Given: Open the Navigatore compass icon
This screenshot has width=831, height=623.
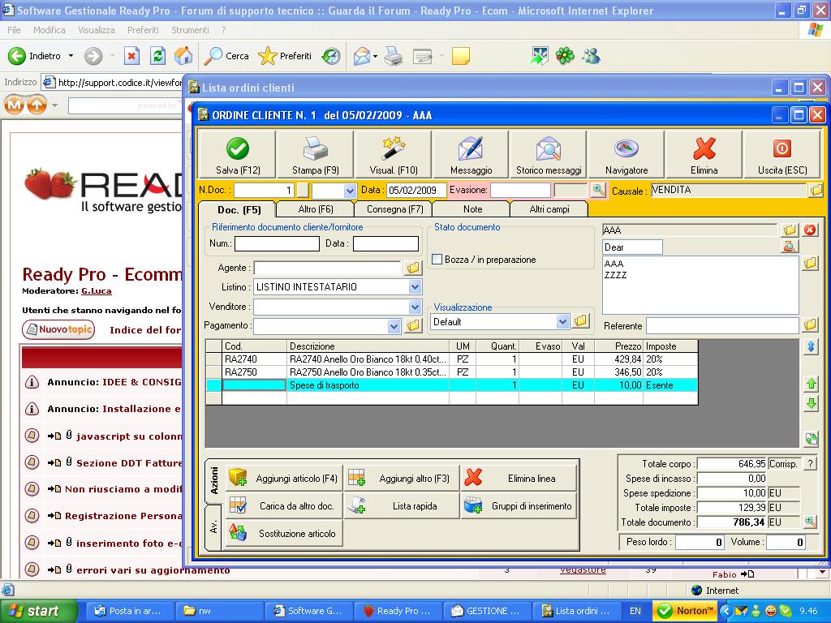Looking at the screenshot, I should (x=626, y=149).
